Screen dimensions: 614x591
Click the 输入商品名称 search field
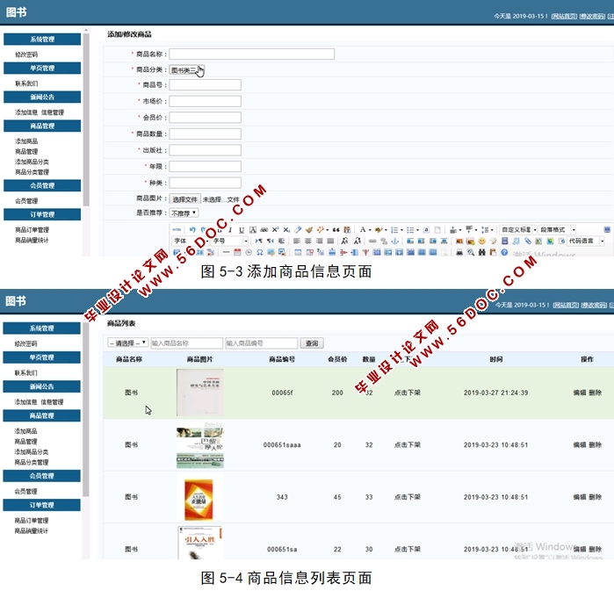187,343
